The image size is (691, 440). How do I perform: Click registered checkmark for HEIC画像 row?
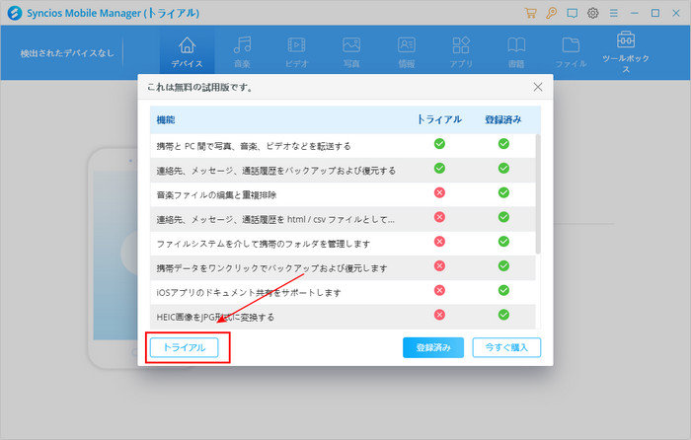click(x=503, y=315)
